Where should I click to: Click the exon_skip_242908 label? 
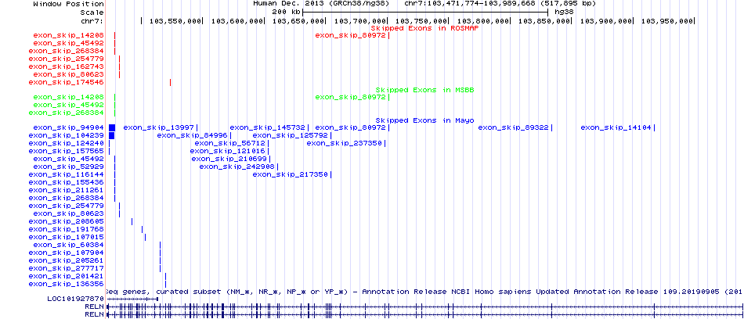click(237, 167)
